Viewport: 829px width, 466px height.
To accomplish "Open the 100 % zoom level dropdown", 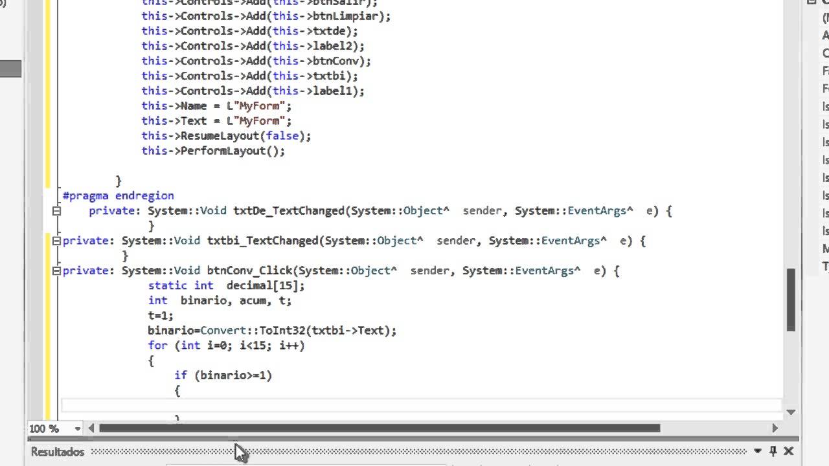I will [77, 428].
